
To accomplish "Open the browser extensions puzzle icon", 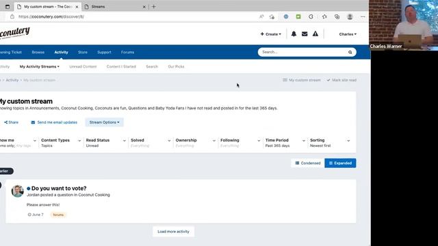I will 311,16.
